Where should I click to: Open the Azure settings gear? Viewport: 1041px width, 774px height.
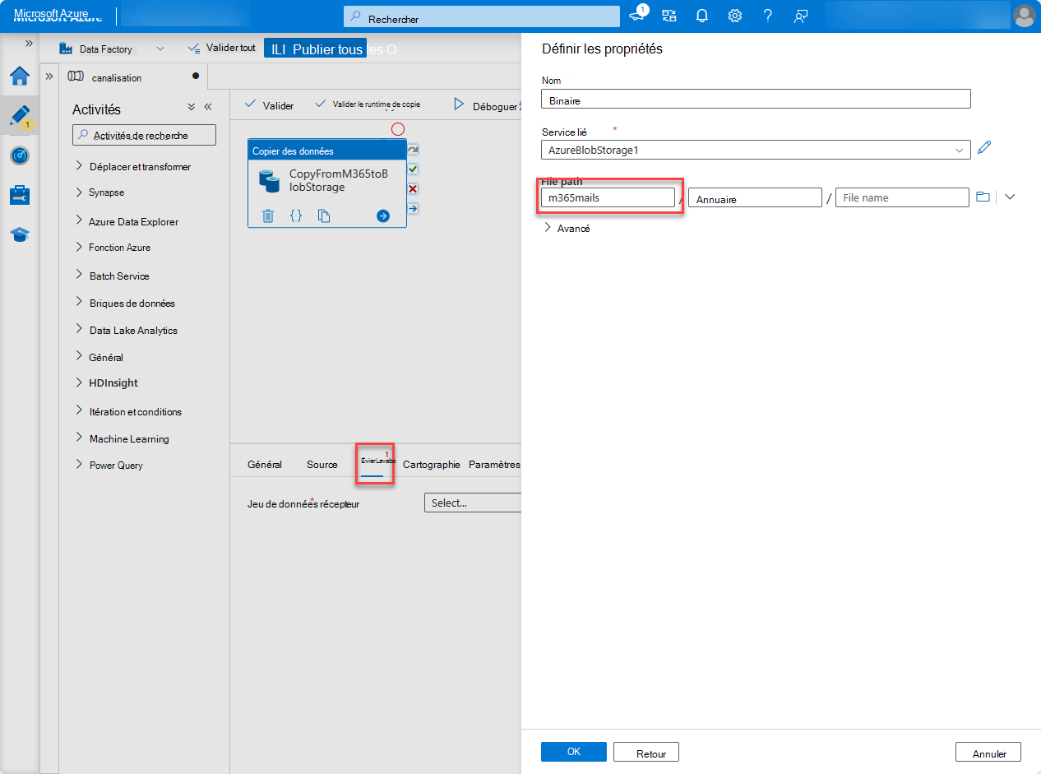[x=734, y=15]
